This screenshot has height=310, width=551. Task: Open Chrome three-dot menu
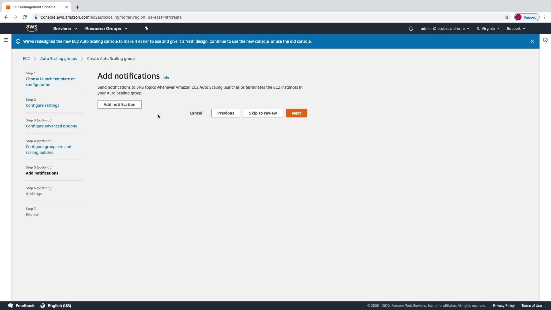pyautogui.click(x=545, y=17)
